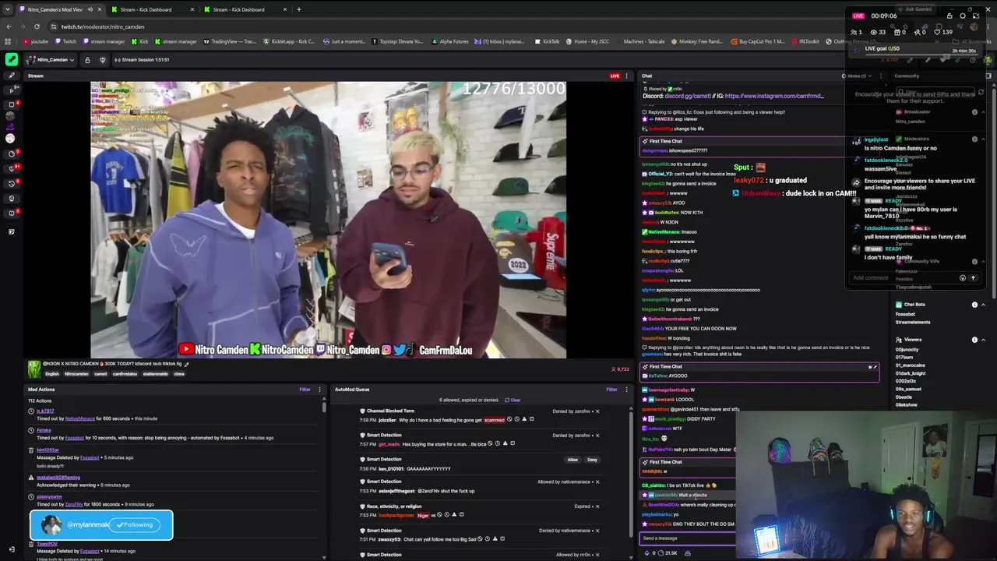Viewport: 997px width, 561px height.
Task: Clear the AutoMod Queue resolved items
Action: [513, 400]
